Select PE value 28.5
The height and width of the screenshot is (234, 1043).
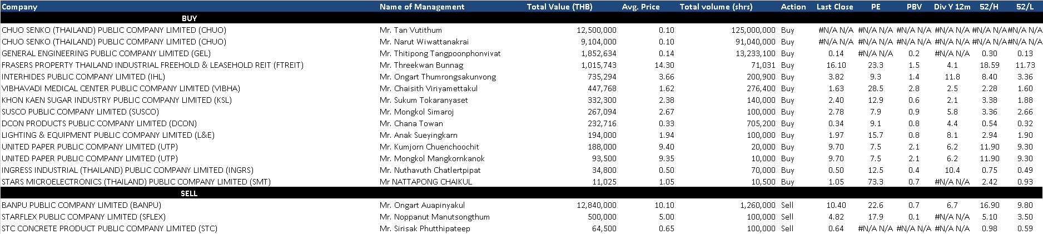(x=875, y=88)
